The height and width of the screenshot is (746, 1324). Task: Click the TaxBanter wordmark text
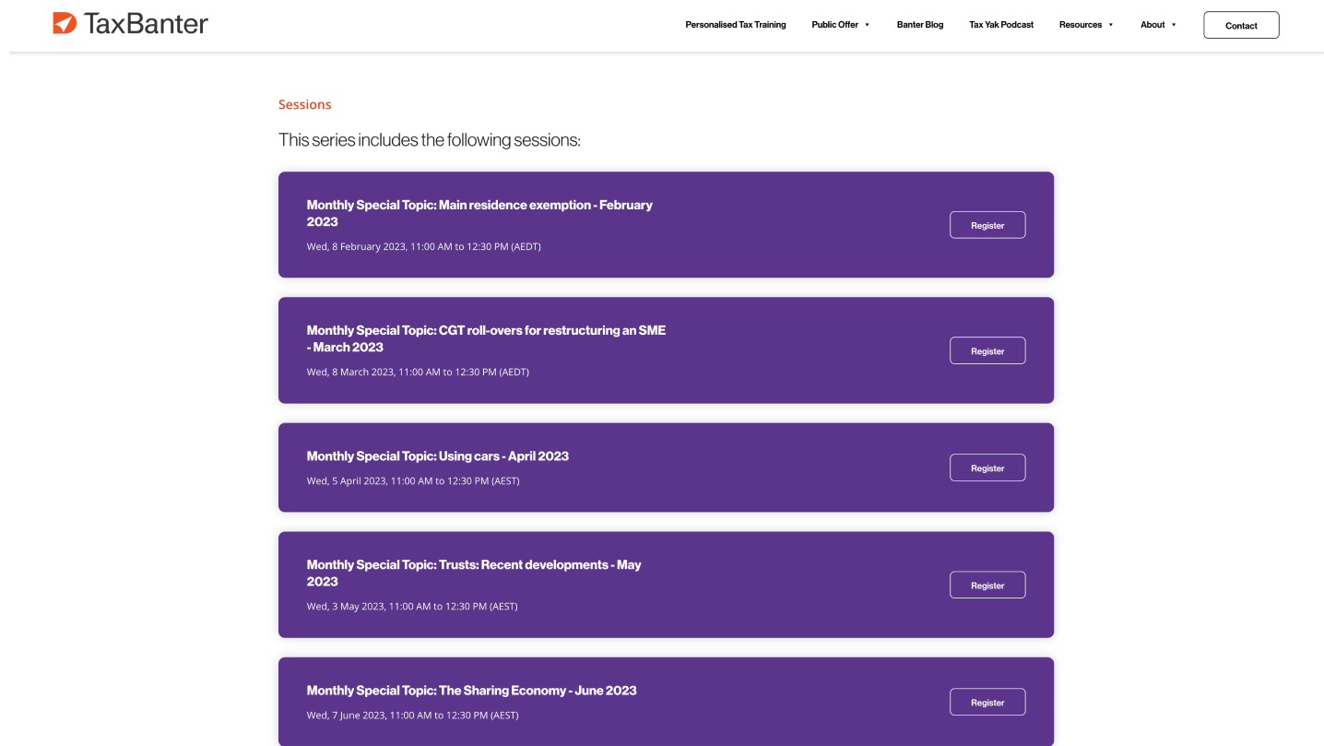pyautogui.click(x=146, y=24)
